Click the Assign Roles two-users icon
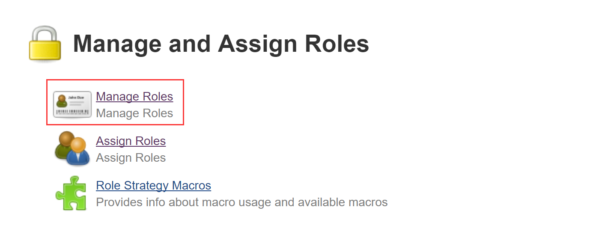The width and height of the screenshot is (590, 234). tap(72, 148)
